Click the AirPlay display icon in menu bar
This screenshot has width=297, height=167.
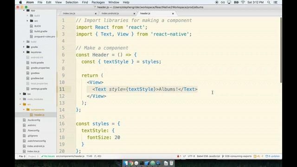[x=229, y=2]
